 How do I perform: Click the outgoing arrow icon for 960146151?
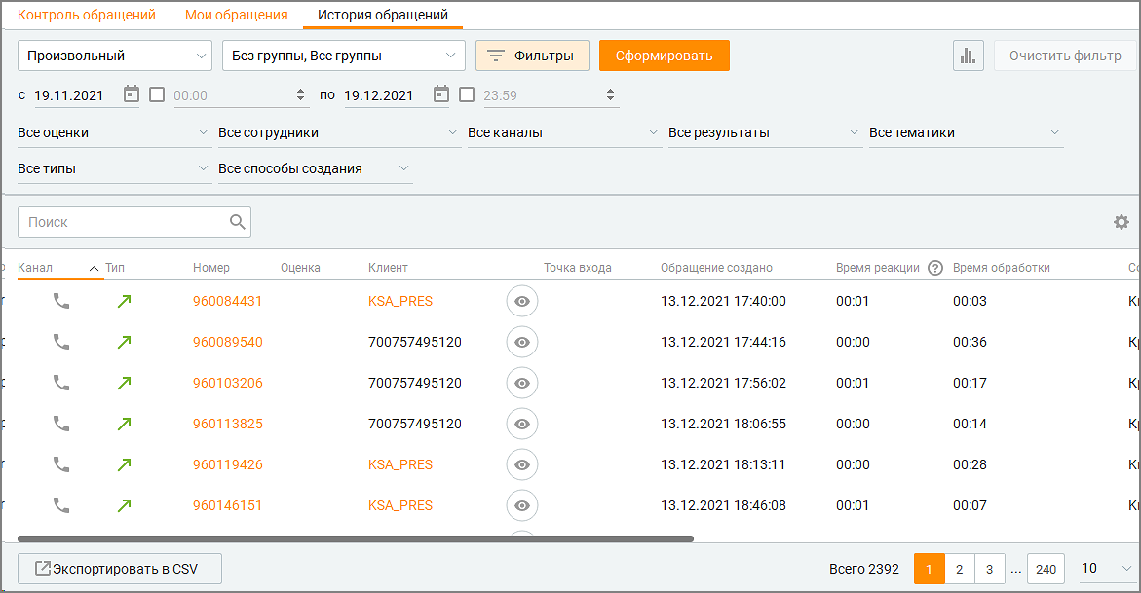(x=125, y=505)
